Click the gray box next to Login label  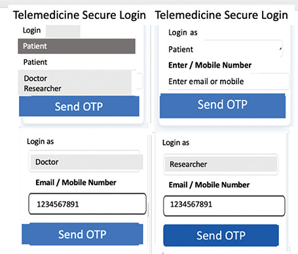tap(63, 32)
